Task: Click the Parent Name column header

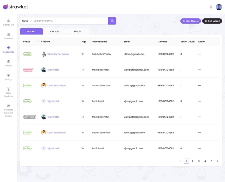Action: coord(100,42)
